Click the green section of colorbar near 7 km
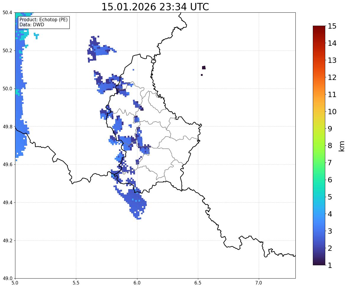348x288 pixels. (319, 163)
